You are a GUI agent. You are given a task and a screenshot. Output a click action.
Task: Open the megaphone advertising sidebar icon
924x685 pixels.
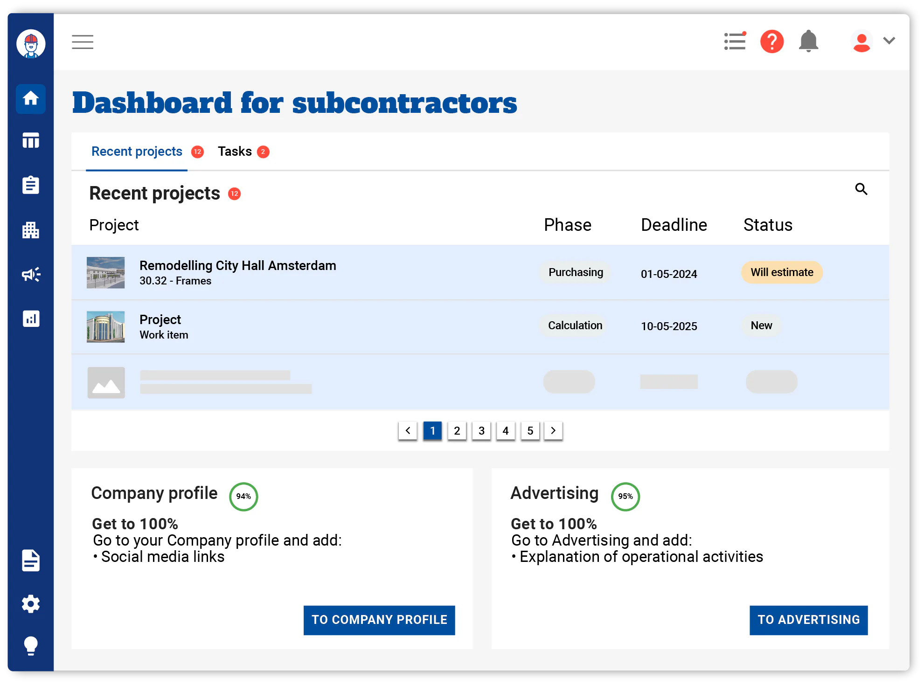(x=31, y=274)
